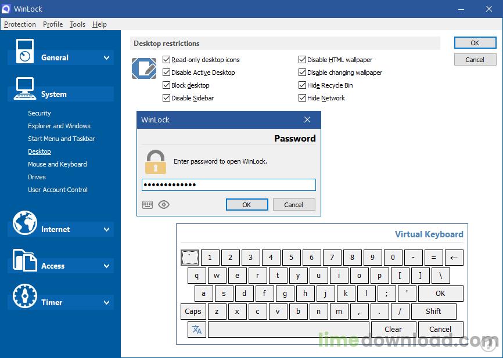Click the WinLock app icon in the title bar
503x358 pixels.
coord(6,9)
